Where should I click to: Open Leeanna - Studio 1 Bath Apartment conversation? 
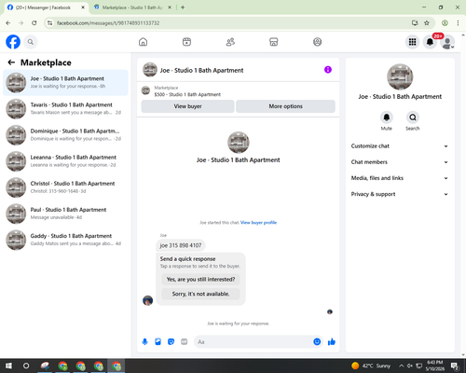pyautogui.click(x=65, y=161)
